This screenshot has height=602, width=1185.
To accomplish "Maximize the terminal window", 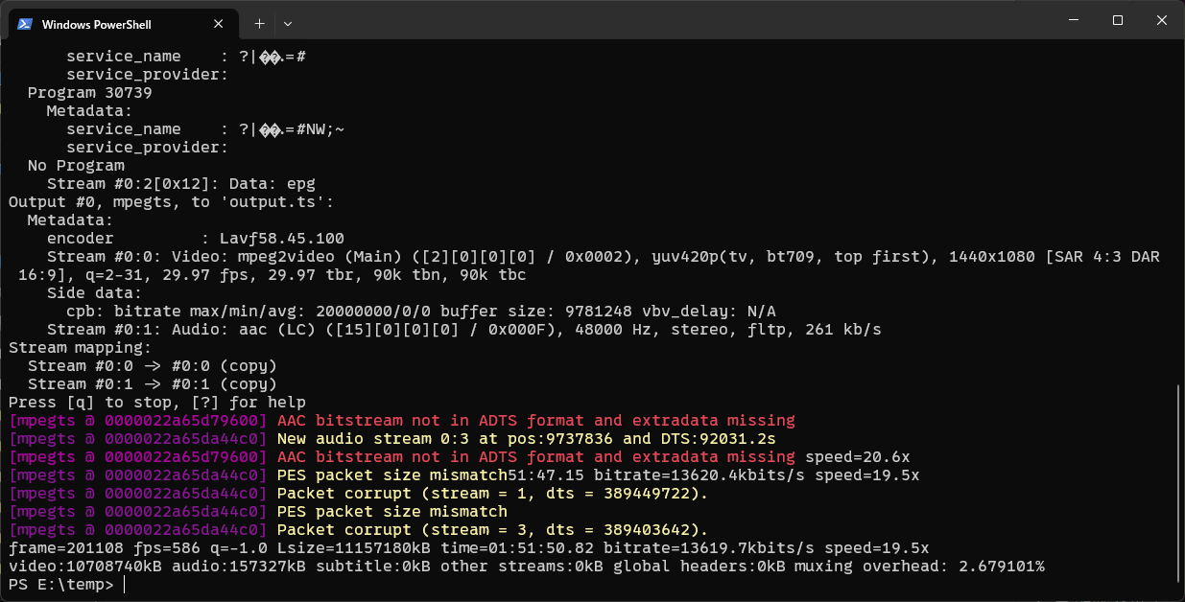I will click(1118, 21).
